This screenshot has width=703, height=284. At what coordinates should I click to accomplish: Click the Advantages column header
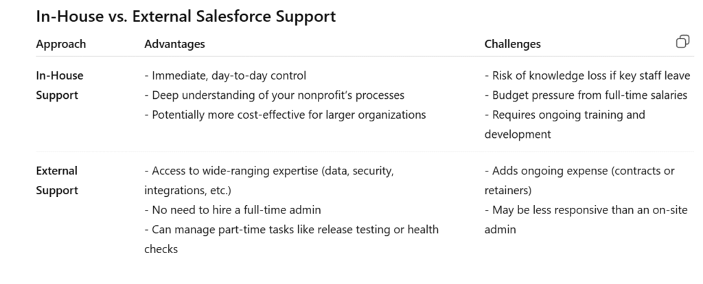pyautogui.click(x=174, y=44)
